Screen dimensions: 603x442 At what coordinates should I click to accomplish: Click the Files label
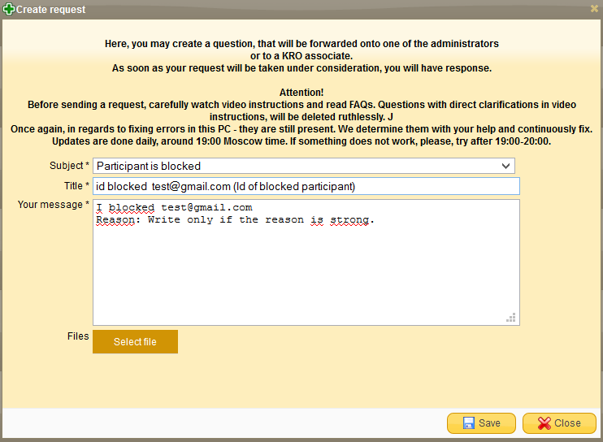pos(78,336)
